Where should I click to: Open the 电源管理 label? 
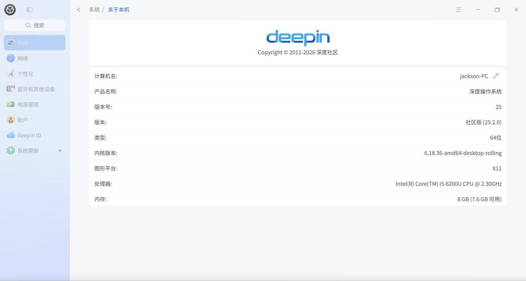coord(28,105)
